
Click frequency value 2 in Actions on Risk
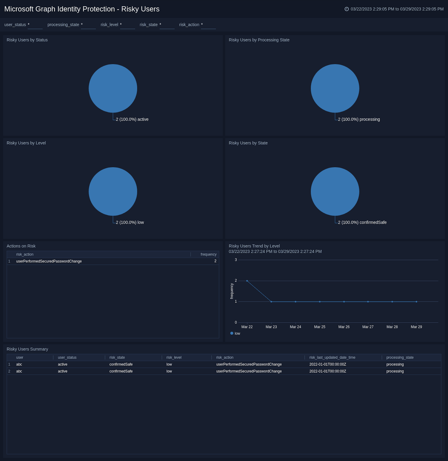pyautogui.click(x=215, y=261)
